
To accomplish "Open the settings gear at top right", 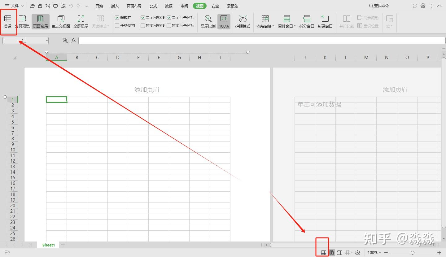I will point(423,6).
